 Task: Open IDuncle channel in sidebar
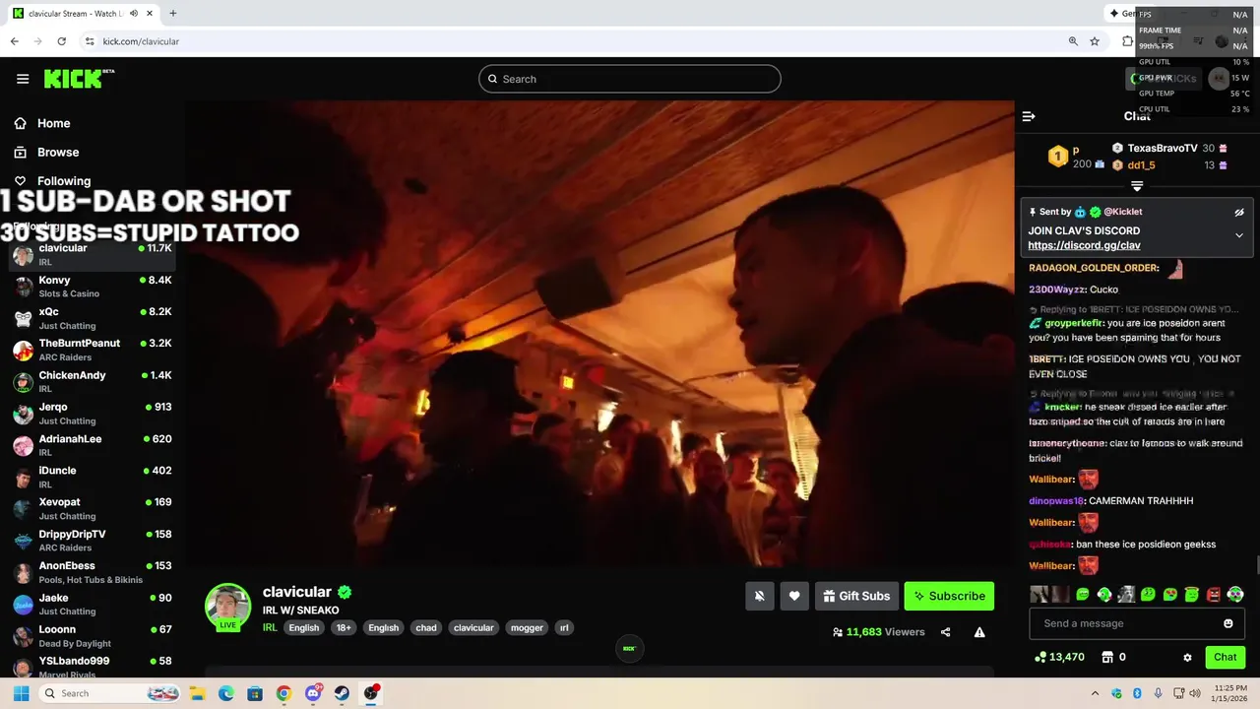pyautogui.click(x=92, y=477)
